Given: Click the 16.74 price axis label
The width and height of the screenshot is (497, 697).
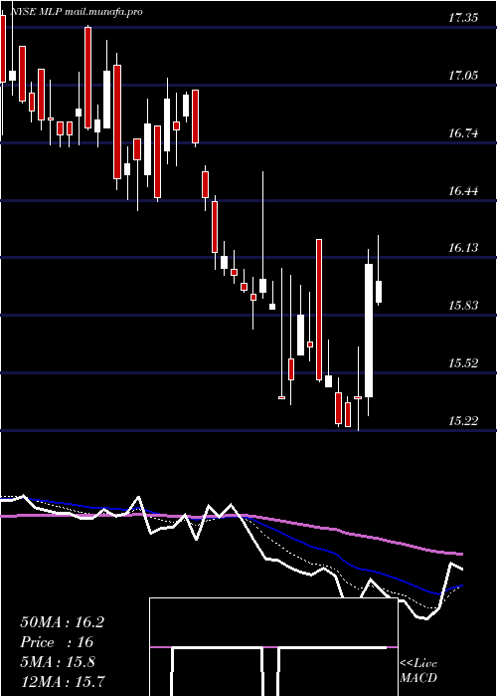Looking at the screenshot, I should [463, 133].
